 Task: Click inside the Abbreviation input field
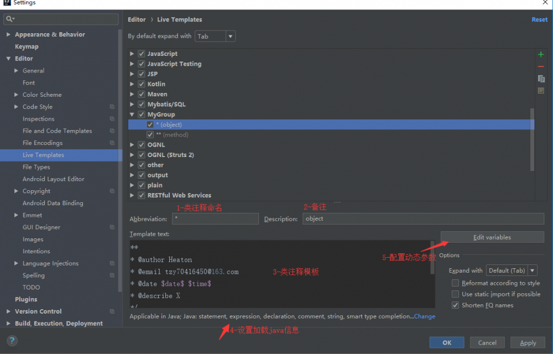215,218
